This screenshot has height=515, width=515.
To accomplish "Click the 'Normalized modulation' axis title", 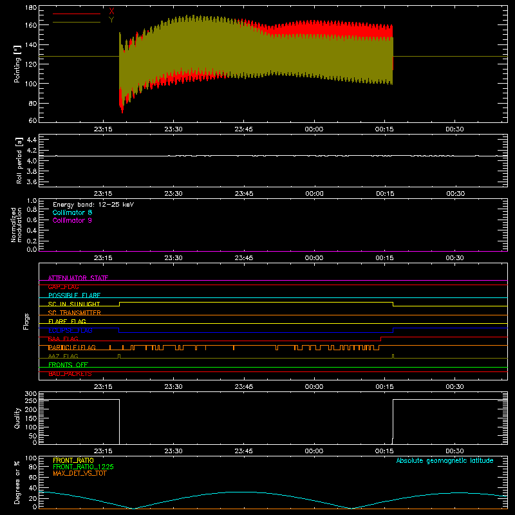I will [x=16, y=225].
